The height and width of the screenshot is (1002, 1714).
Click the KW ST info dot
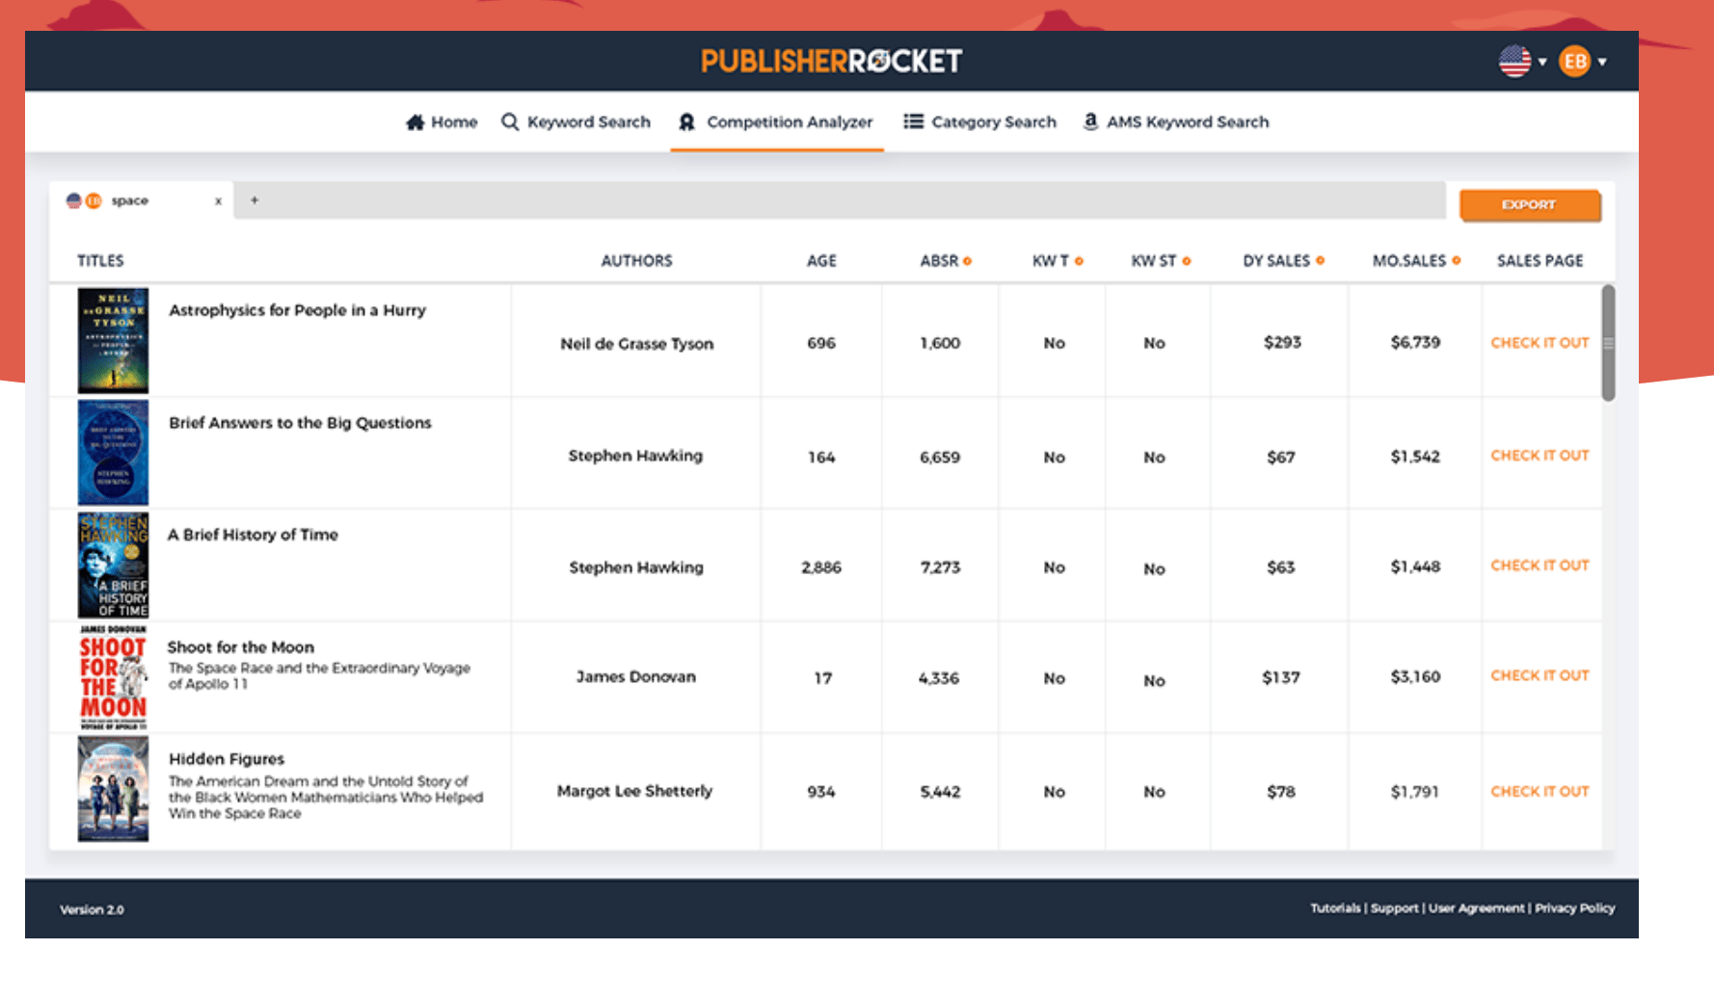(1187, 261)
